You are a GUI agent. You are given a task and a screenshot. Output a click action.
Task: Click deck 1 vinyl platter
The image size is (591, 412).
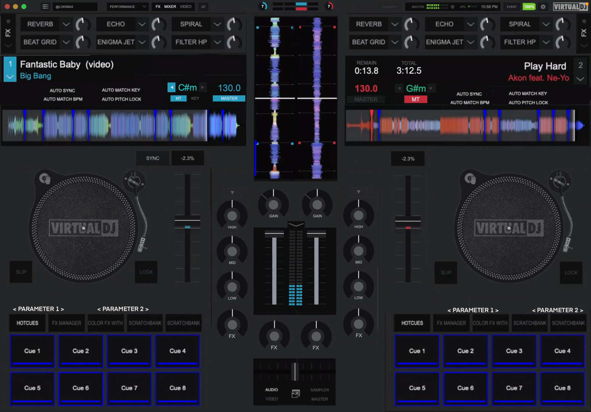[83, 228]
